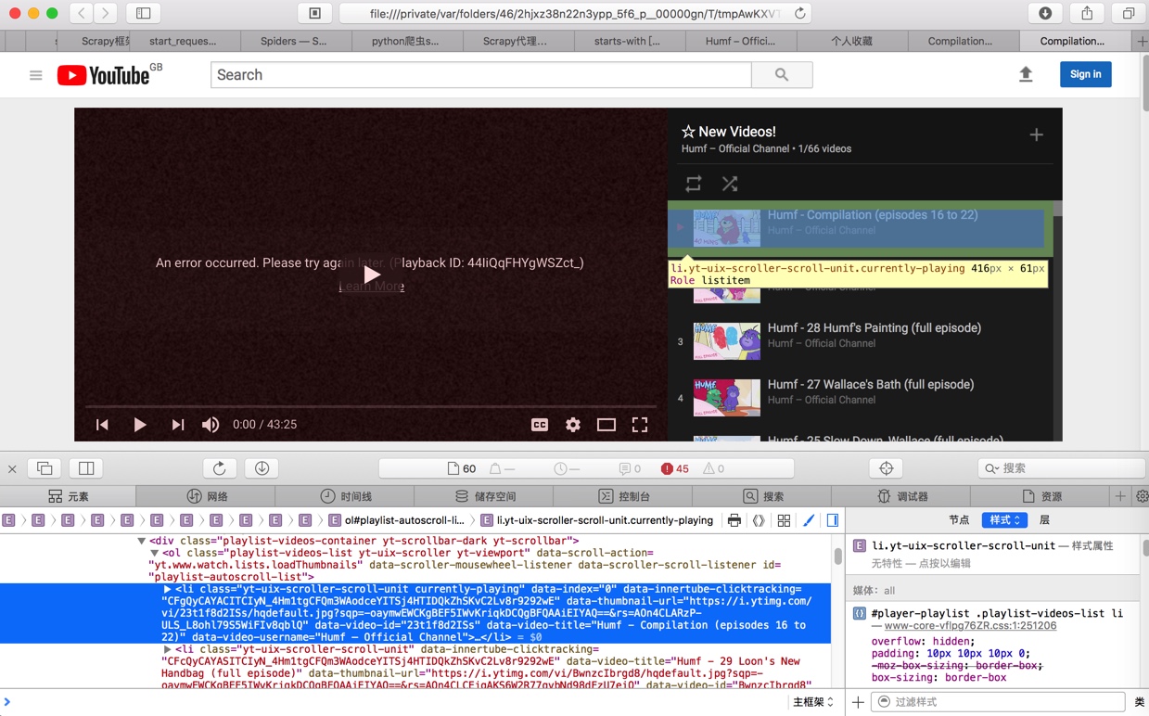Image resolution: width=1149 pixels, height=716 pixels.
Task: Add a new inspector tab
Action: pyautogui.click(x=1120, y=496)
